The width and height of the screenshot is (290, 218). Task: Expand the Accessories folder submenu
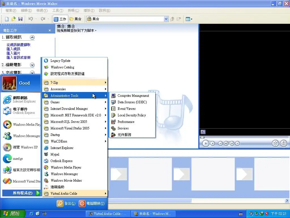click(x=75, y=89)
